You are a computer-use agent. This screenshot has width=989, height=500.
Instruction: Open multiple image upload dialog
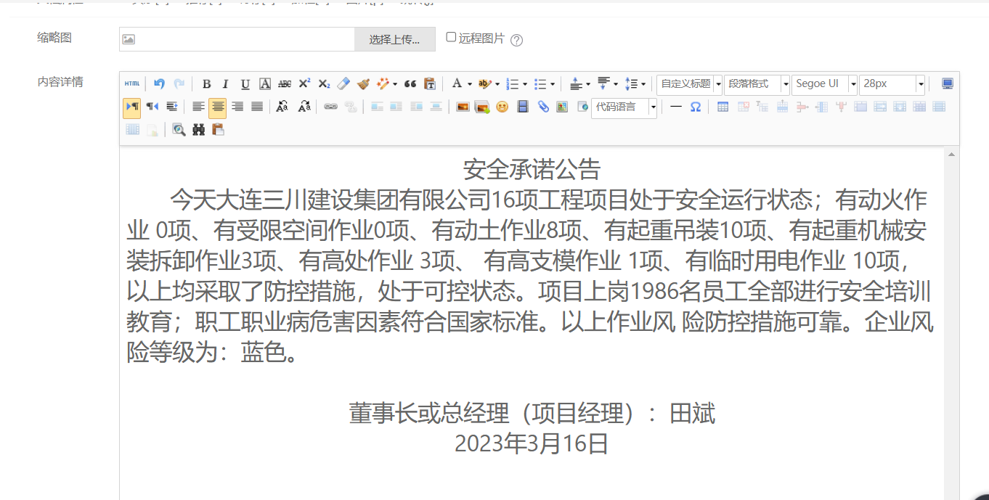[482, 107]
